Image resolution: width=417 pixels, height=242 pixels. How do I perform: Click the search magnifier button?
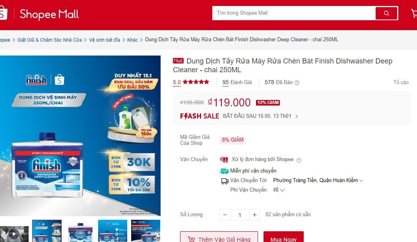point(386,13)
